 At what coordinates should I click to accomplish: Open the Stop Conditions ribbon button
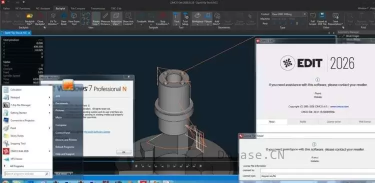tap(162, 19)
